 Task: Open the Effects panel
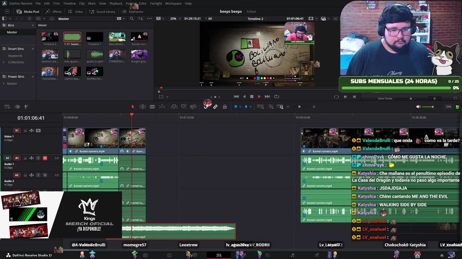click(x=54, y=12)
